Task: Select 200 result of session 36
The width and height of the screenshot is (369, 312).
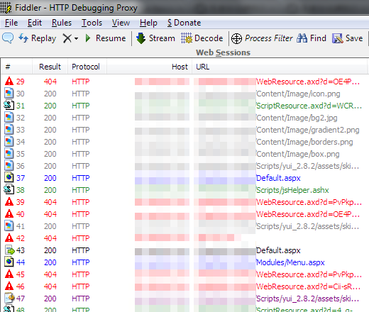Action: pos(50,166)
